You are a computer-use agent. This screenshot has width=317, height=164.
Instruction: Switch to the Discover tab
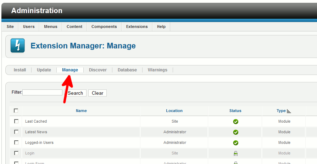pyautogui.click(x=98, y=70)
